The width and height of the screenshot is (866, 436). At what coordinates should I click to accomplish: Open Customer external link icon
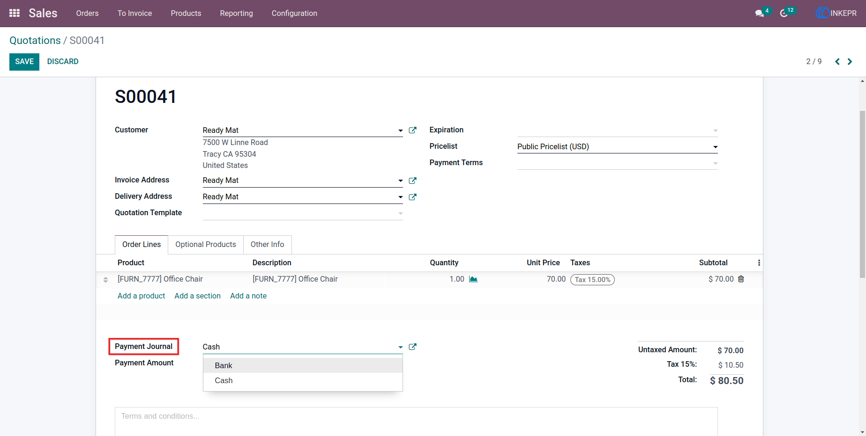tap(412, 130)
